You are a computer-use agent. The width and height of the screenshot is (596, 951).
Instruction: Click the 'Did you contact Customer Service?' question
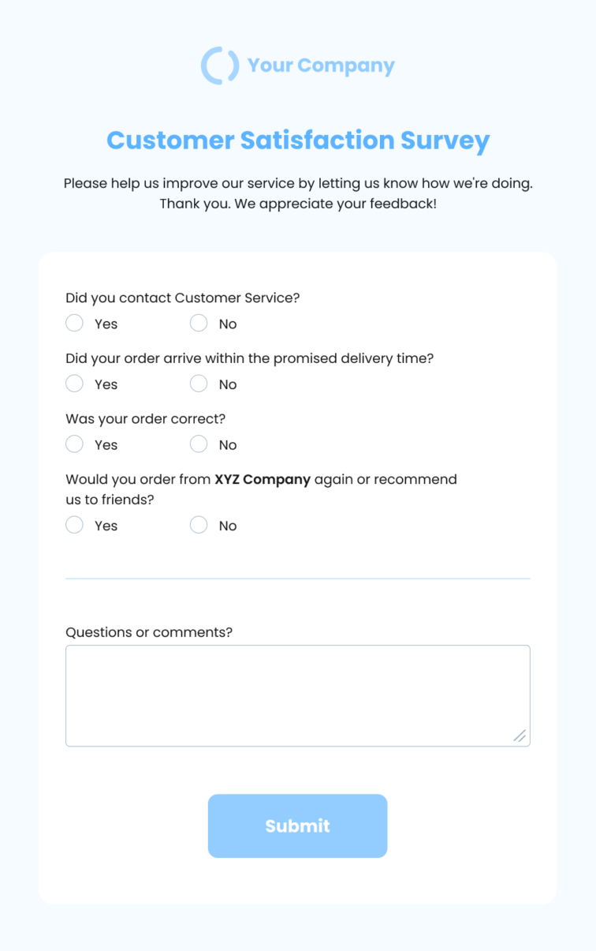pos(183,298)
